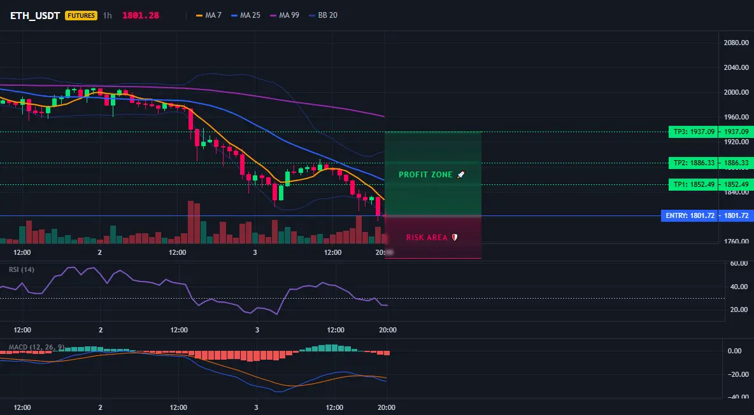
Task: Click the 2000.00 price axis value
Action: pyautogui.click(x=736, y=93)
